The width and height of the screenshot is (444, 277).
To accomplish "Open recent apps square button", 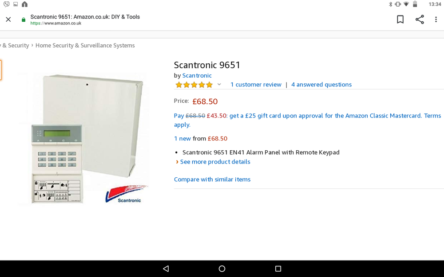I will [x=278, y=269].
